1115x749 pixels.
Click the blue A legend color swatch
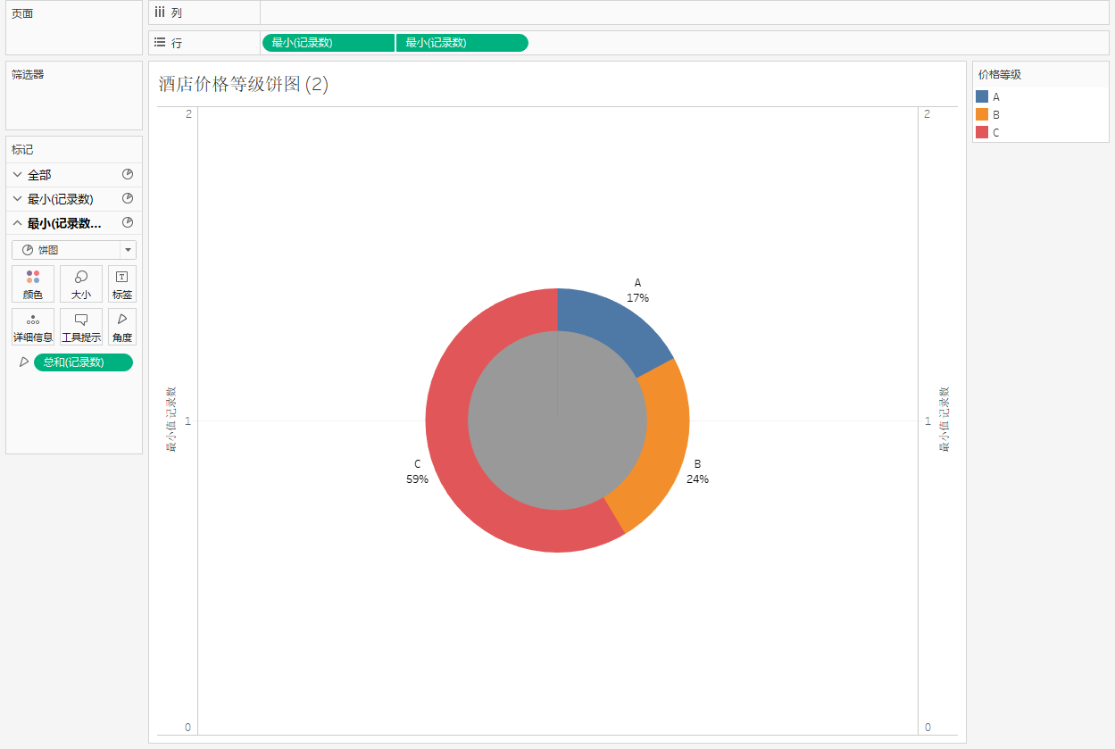click(x=982, y=96)
